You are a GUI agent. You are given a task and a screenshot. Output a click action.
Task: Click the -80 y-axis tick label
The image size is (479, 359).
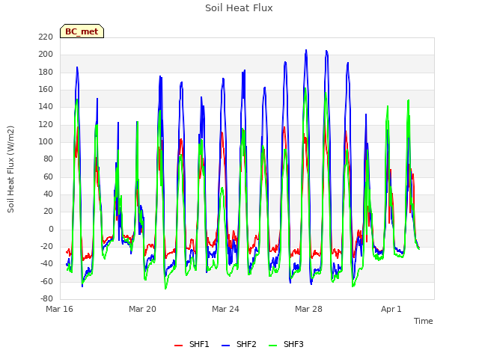(x=46, y=298)
